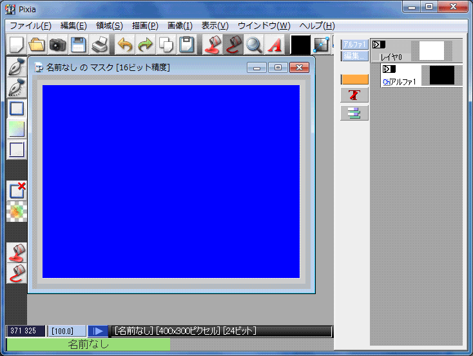
Task: Undo the last action
Action: (x=125, y=44)
